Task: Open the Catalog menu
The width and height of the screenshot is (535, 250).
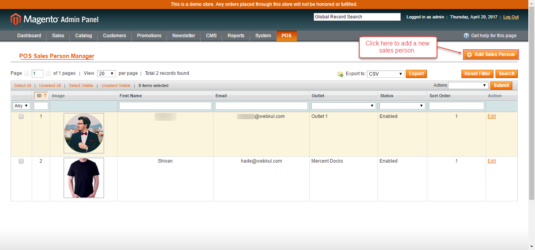Action: (83, 36)
